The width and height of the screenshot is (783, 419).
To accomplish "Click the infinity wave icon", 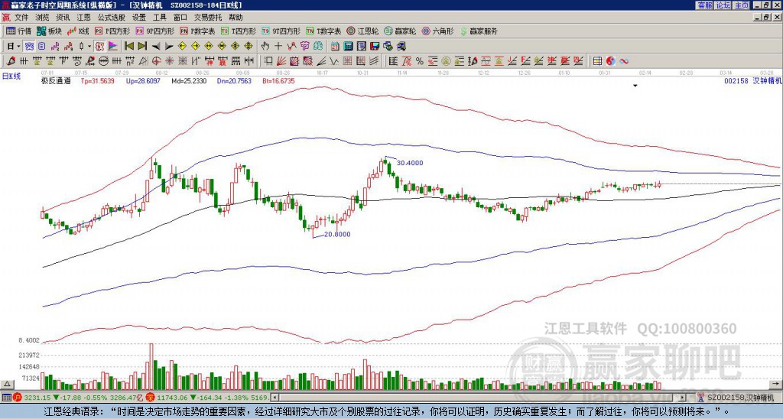I will point(623,61).
